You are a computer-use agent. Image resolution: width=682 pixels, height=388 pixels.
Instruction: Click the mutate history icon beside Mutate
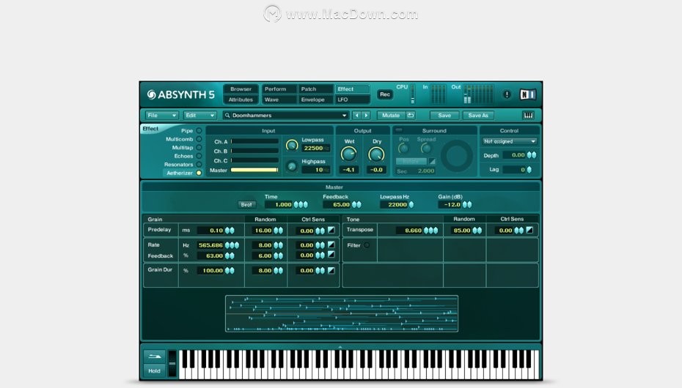pyautogui.click(x=410, y=116)
